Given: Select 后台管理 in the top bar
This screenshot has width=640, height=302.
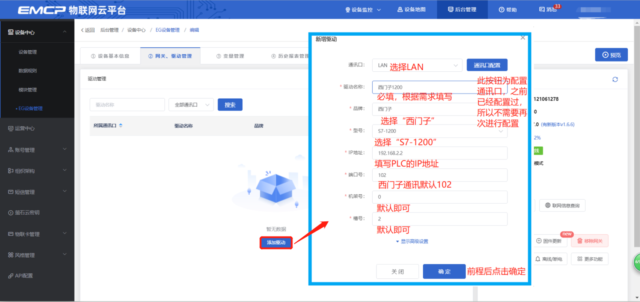Looking at the screenshot, I should [462, 9].
